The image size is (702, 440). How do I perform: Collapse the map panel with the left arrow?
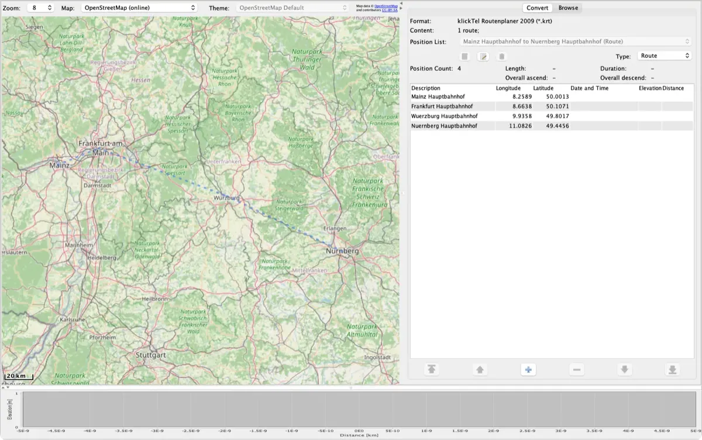point(401,3)
